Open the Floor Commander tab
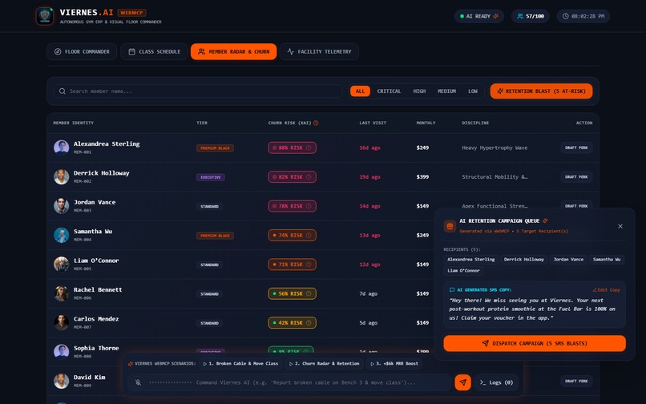The image size is (646, 404). (82, 51)
